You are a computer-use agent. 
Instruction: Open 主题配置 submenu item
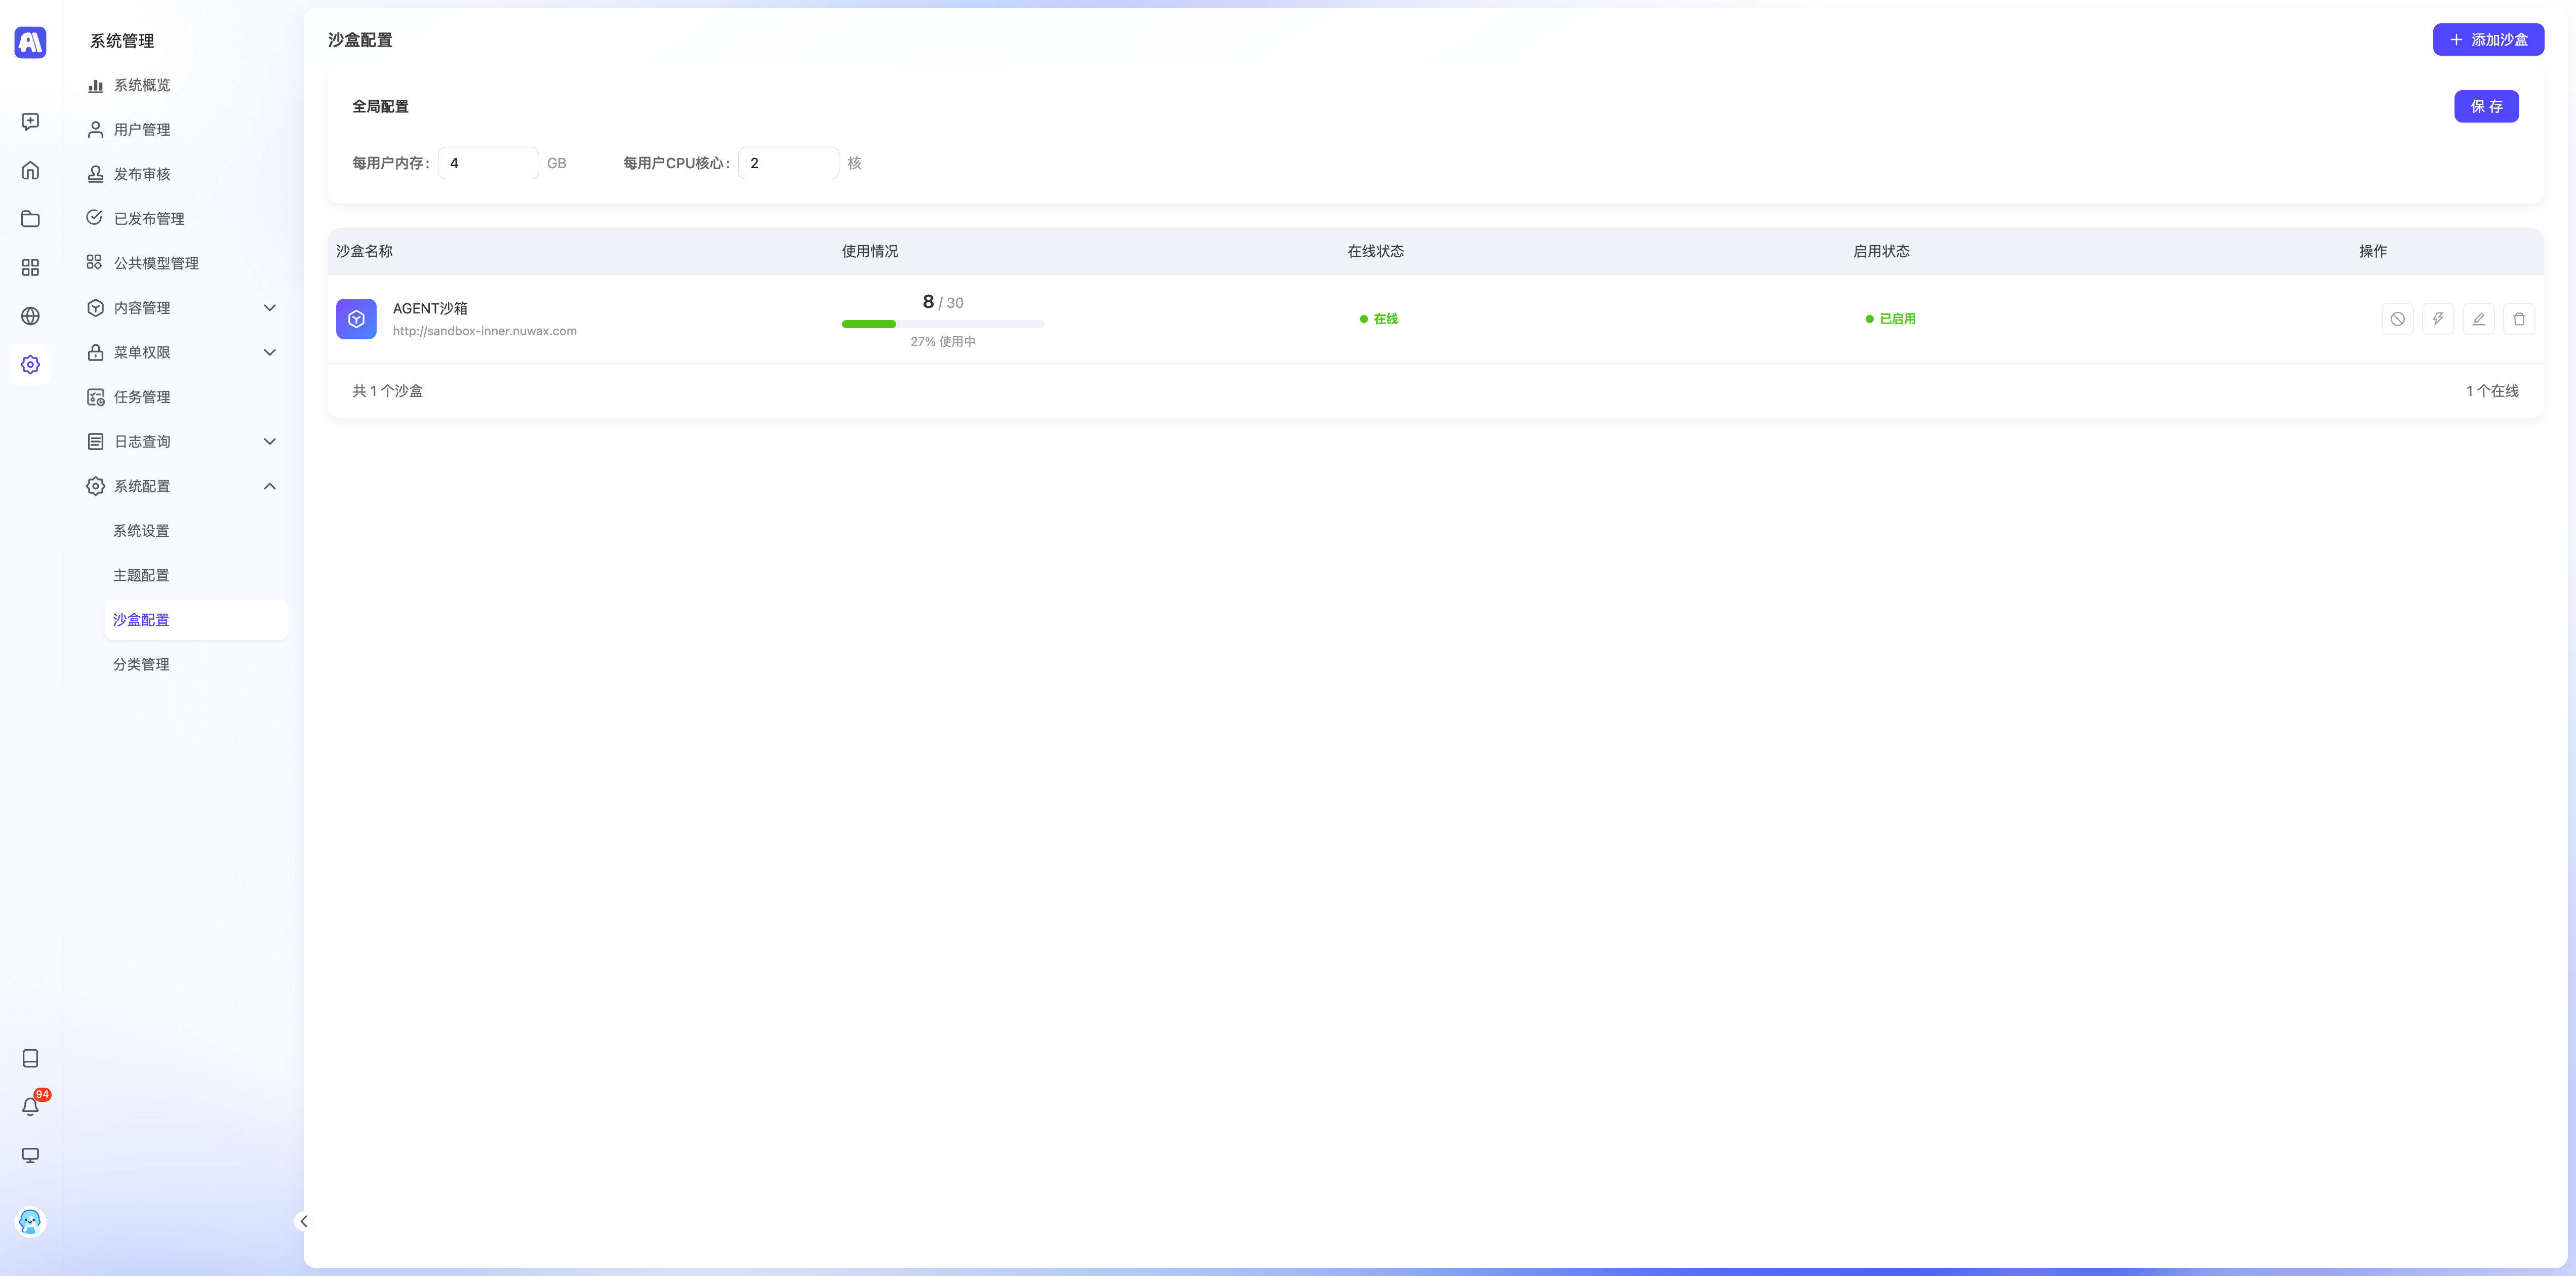(x=141, y=575)
